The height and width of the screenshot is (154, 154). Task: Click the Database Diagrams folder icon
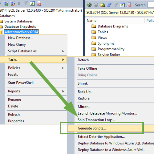coord(94,26)
